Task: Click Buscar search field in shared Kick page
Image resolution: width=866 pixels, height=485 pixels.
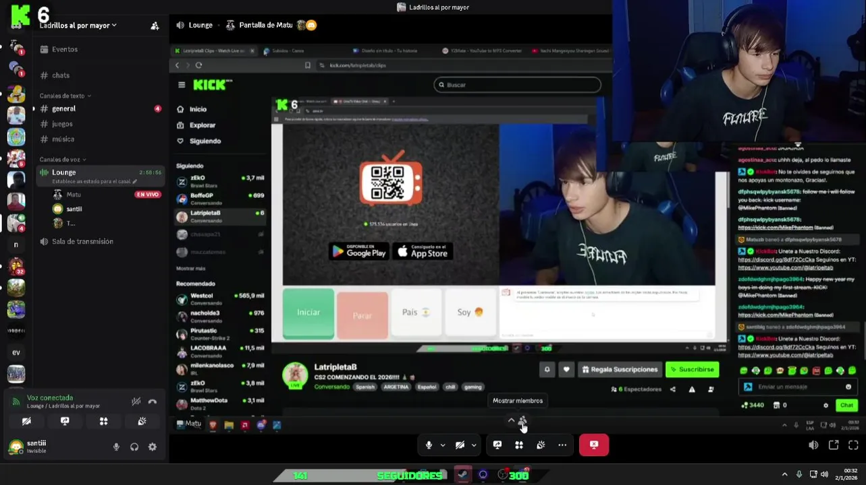Action: (517, 85)
